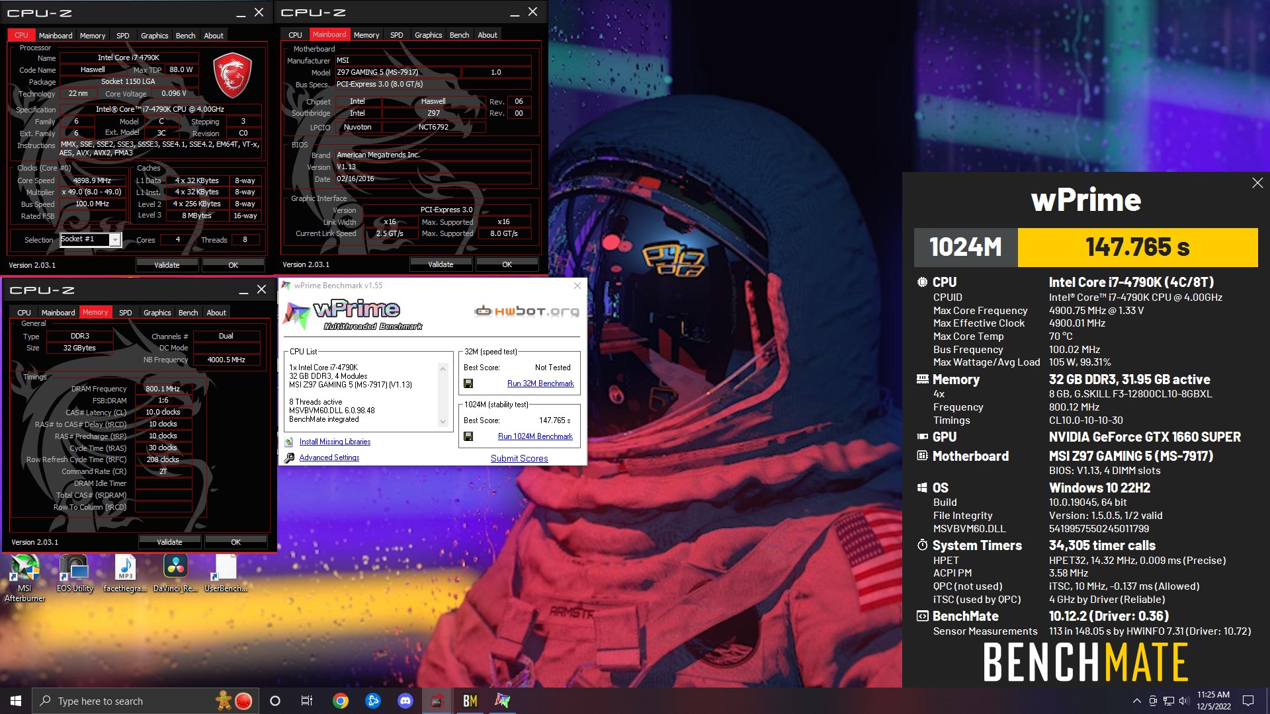
Task: Click the save icon for 32M score
Action: coord(468,383)
